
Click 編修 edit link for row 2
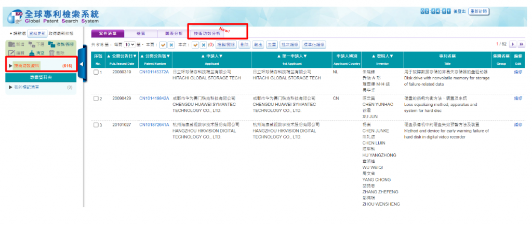518,99
